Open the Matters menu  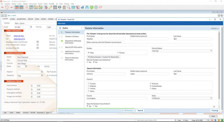pyautogui.click(x=25, y=4)
